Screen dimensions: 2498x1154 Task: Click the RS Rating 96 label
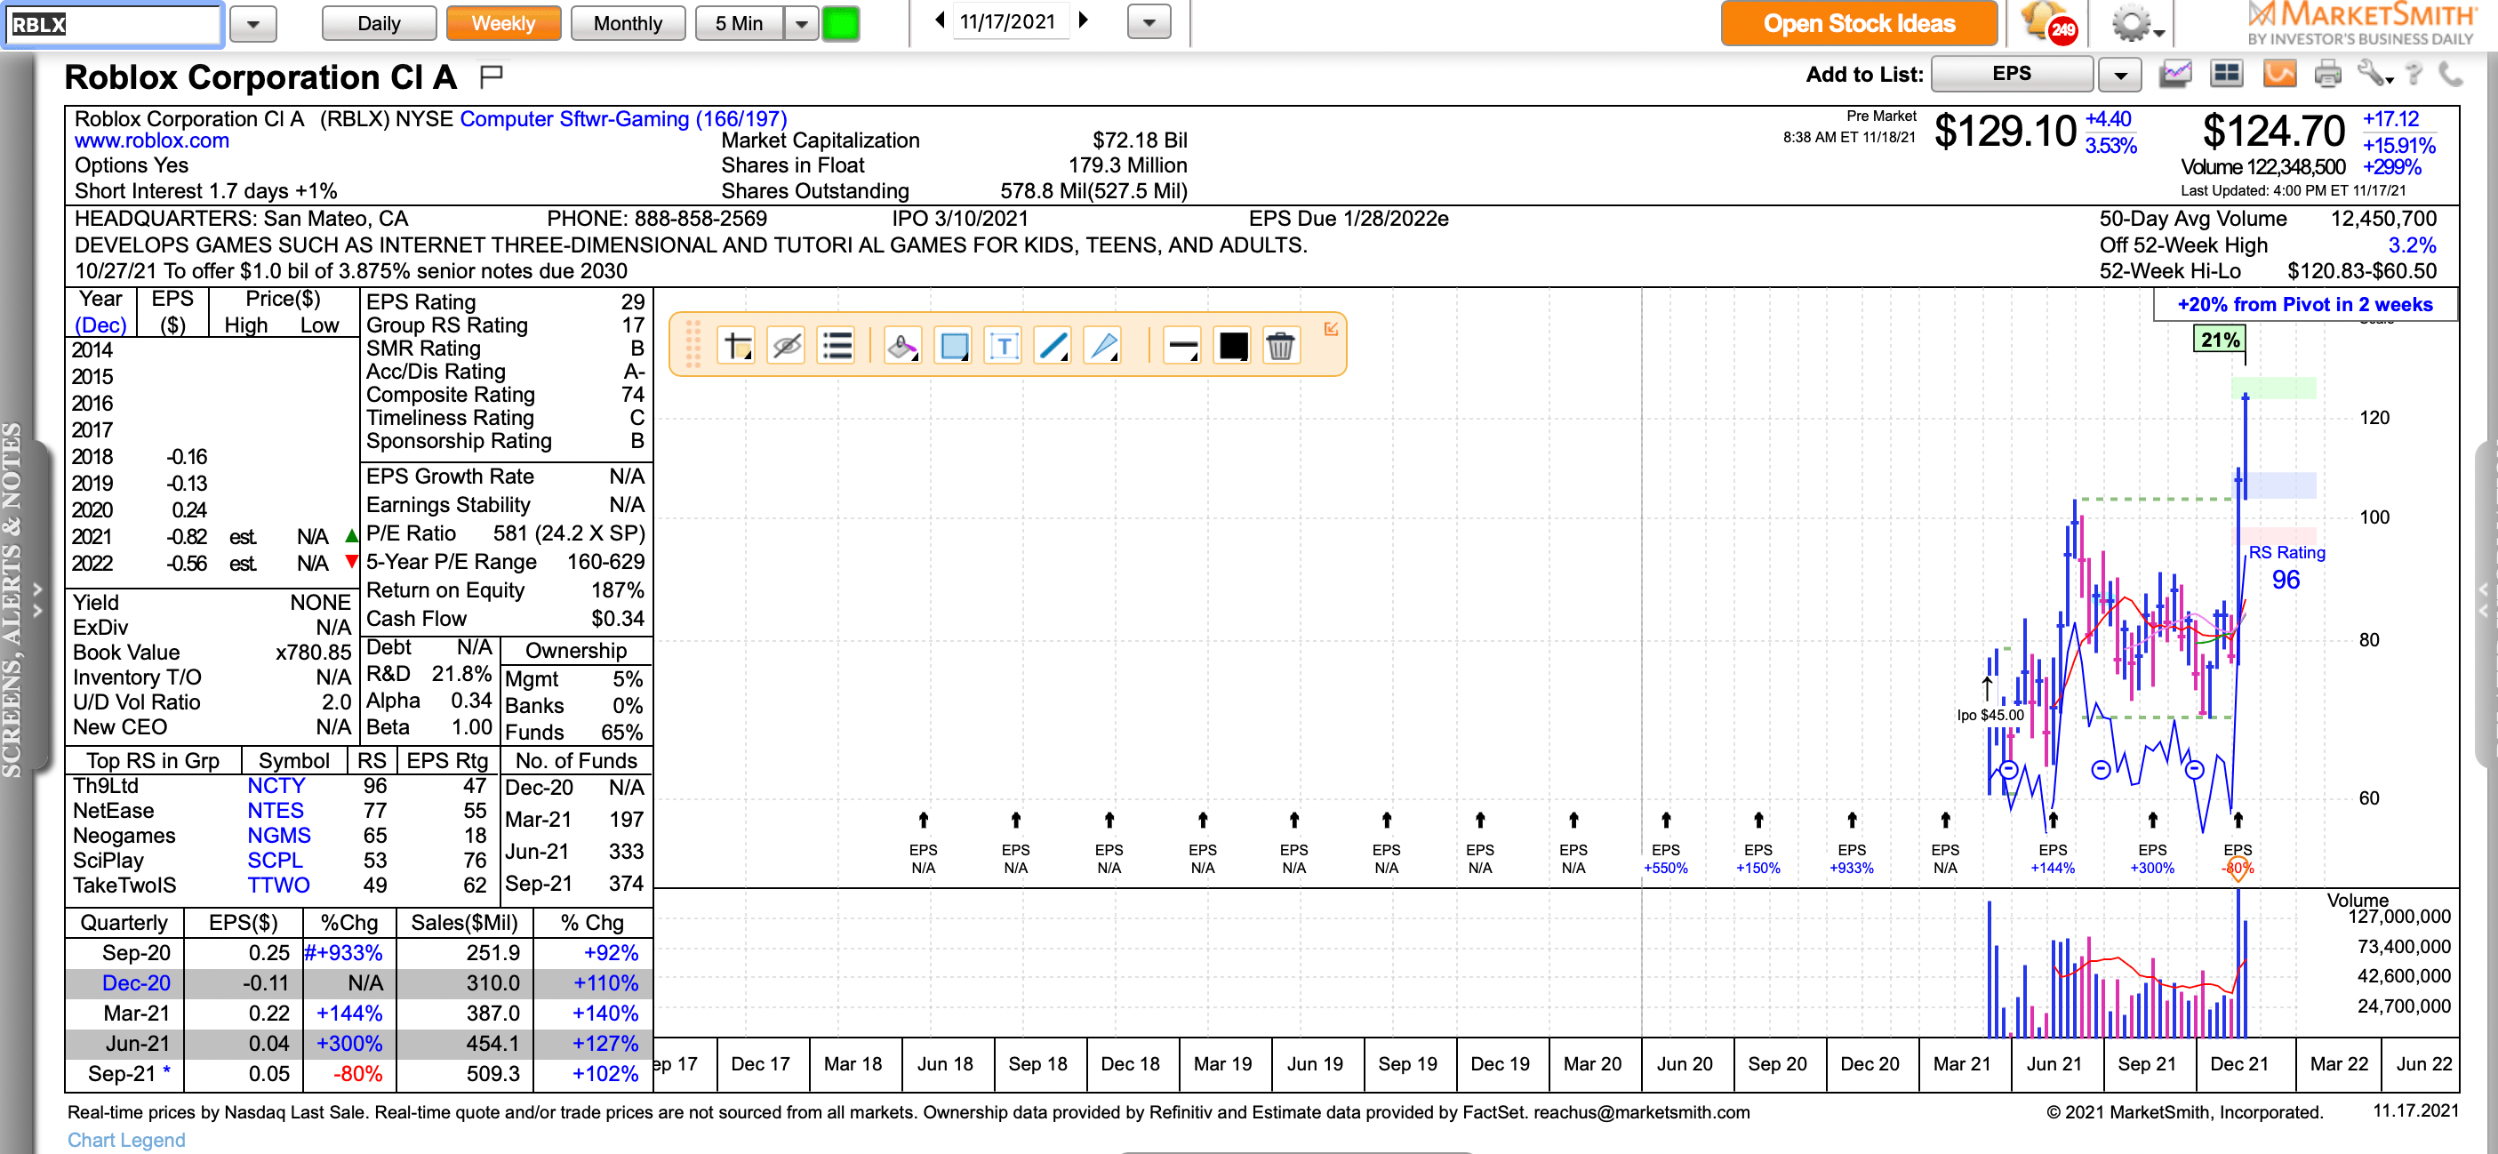(x=2286, y=566)
